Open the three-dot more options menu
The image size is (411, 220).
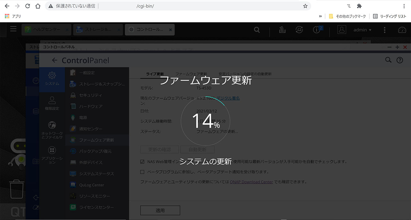(x=385, y=30)
